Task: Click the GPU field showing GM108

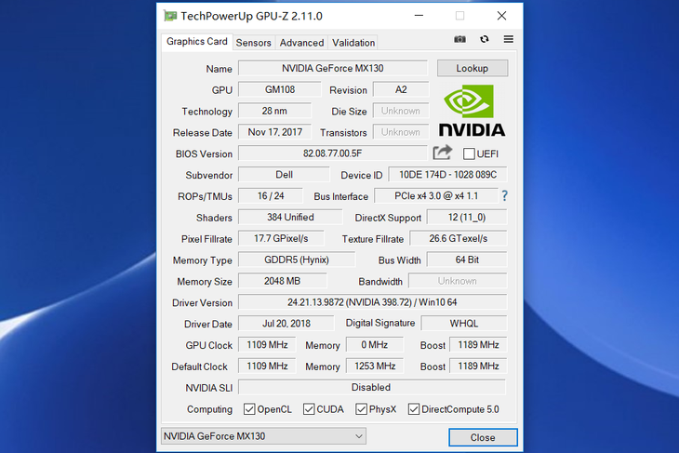Action: [280, 89]
